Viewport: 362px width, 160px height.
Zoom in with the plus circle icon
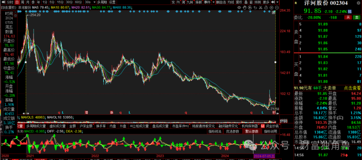pos(271,7)
